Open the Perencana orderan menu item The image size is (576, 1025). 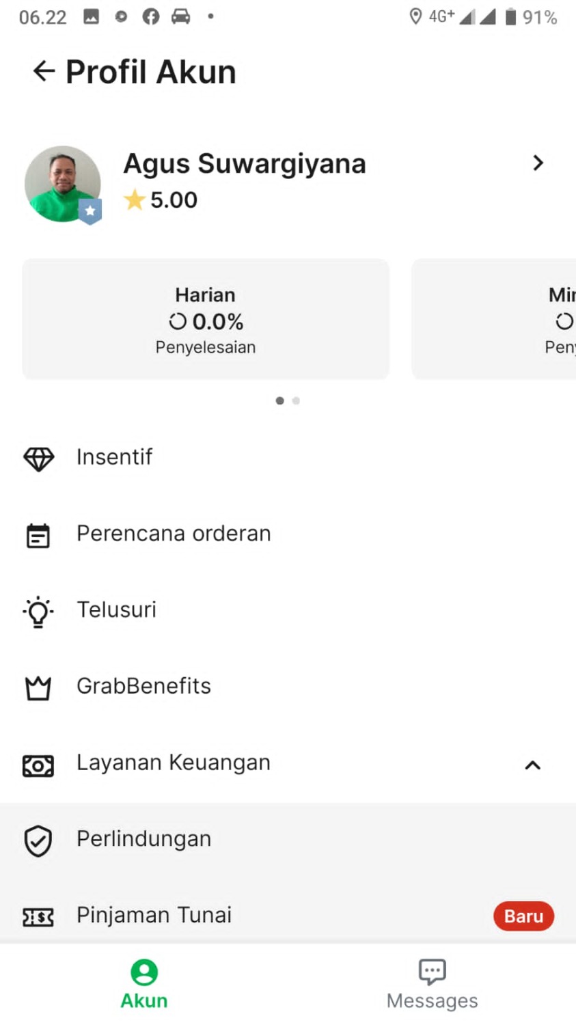[x=174, y=534]
